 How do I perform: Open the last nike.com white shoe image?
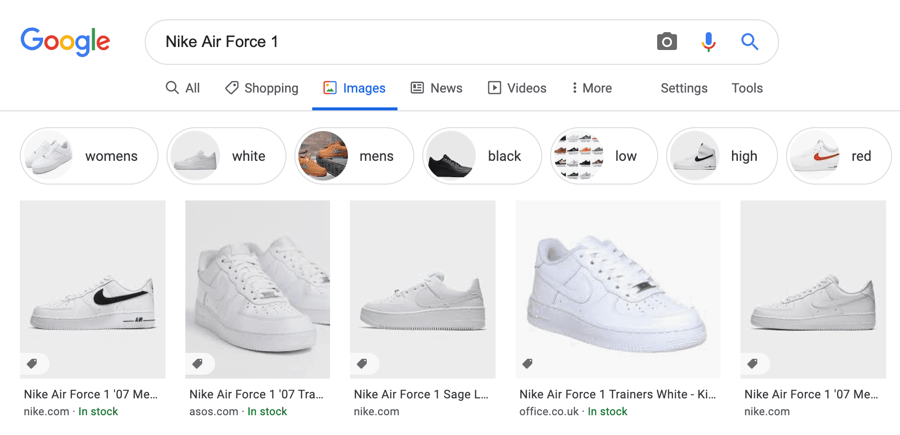pyautogui.click(x=813, y=290)
